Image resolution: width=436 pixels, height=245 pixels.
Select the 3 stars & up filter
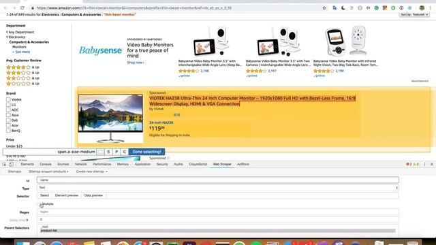click(x=22, y=73)
